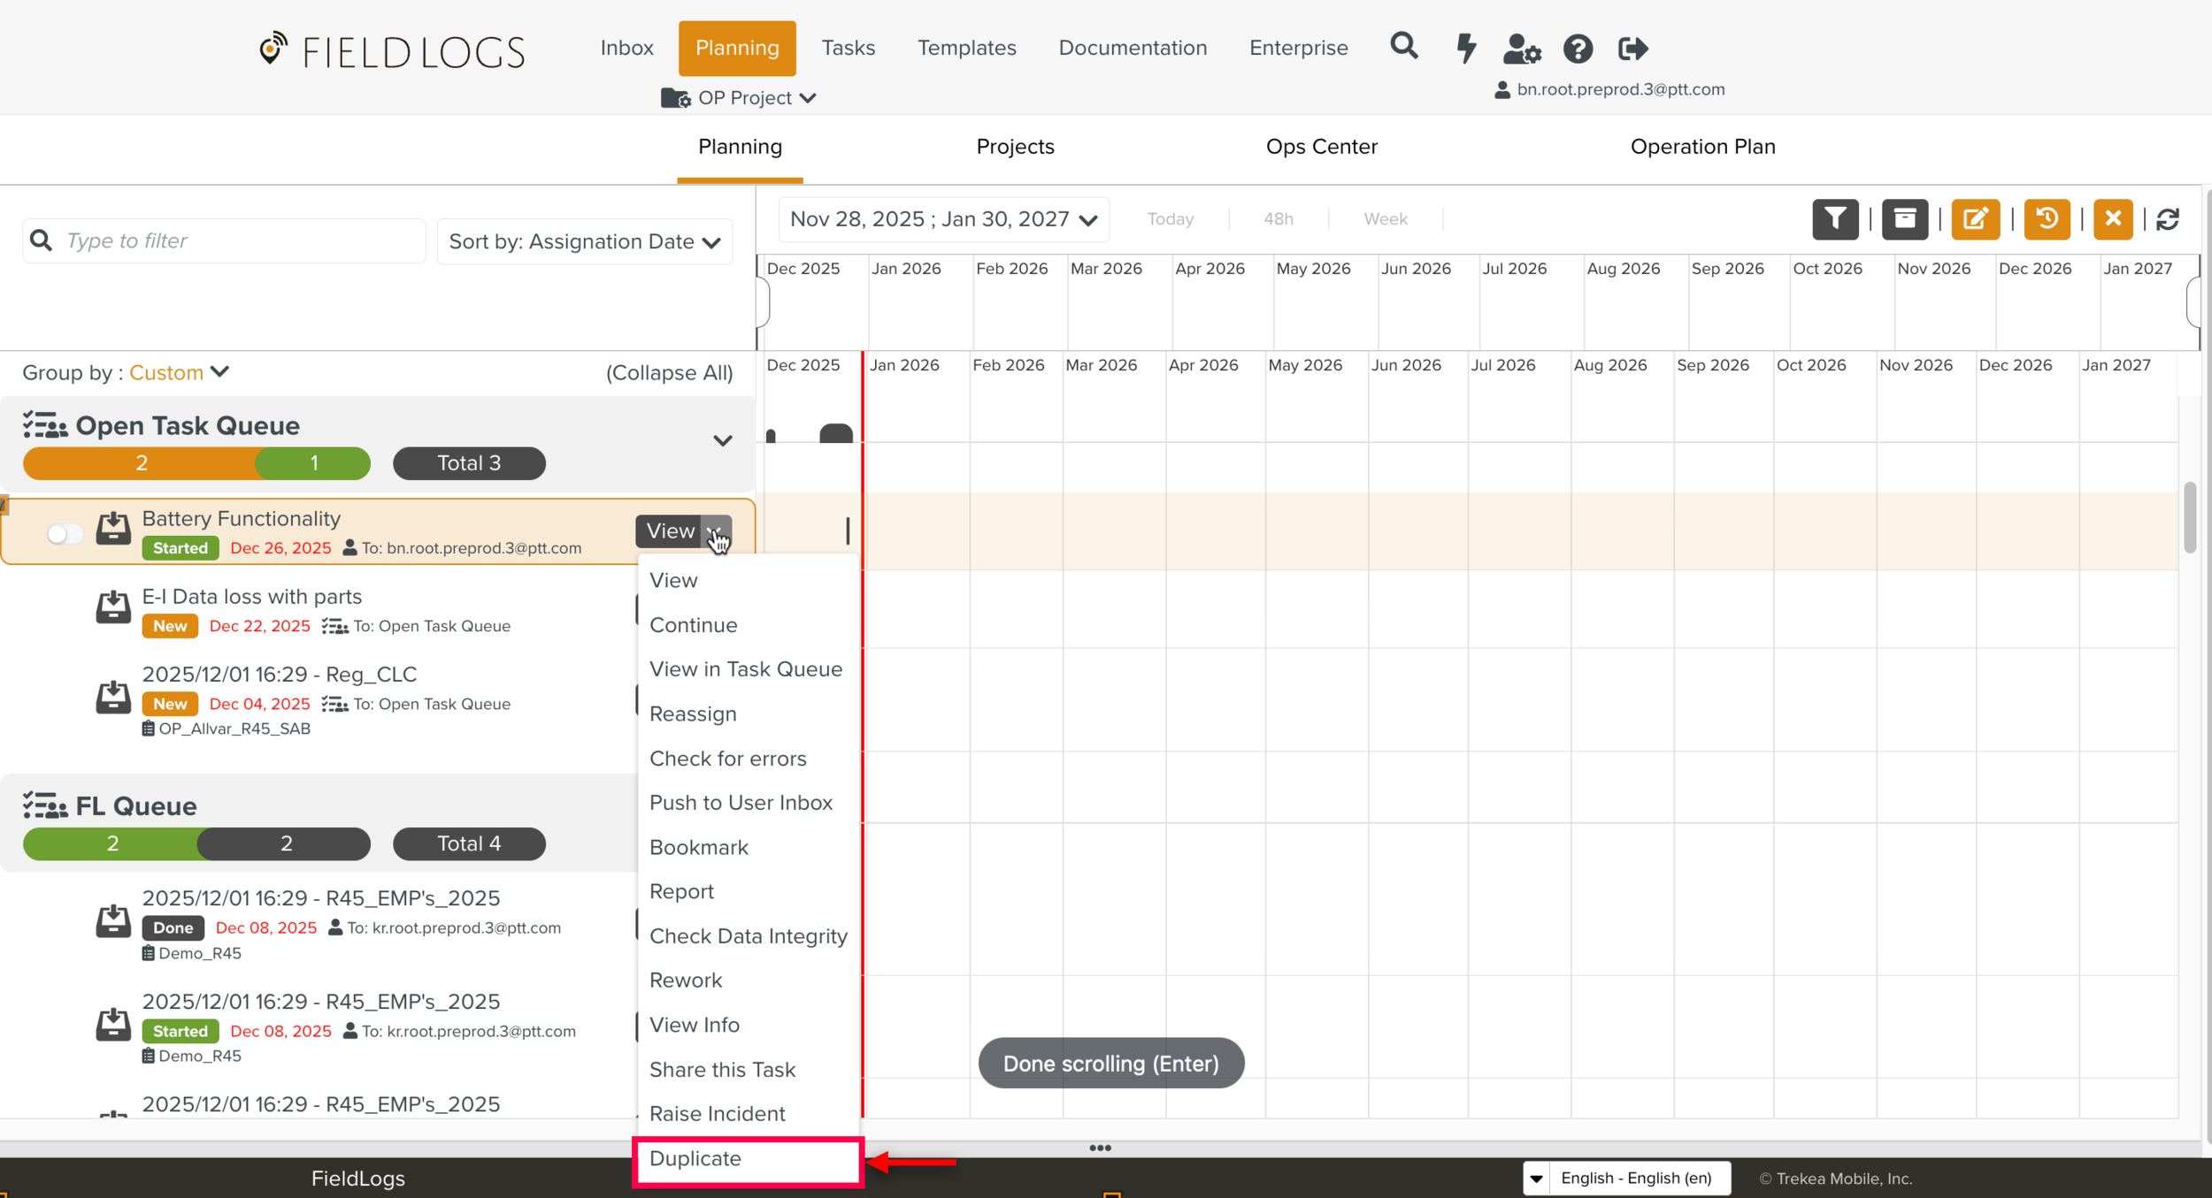Select Duplicate from the context menu

[695, 1158]
